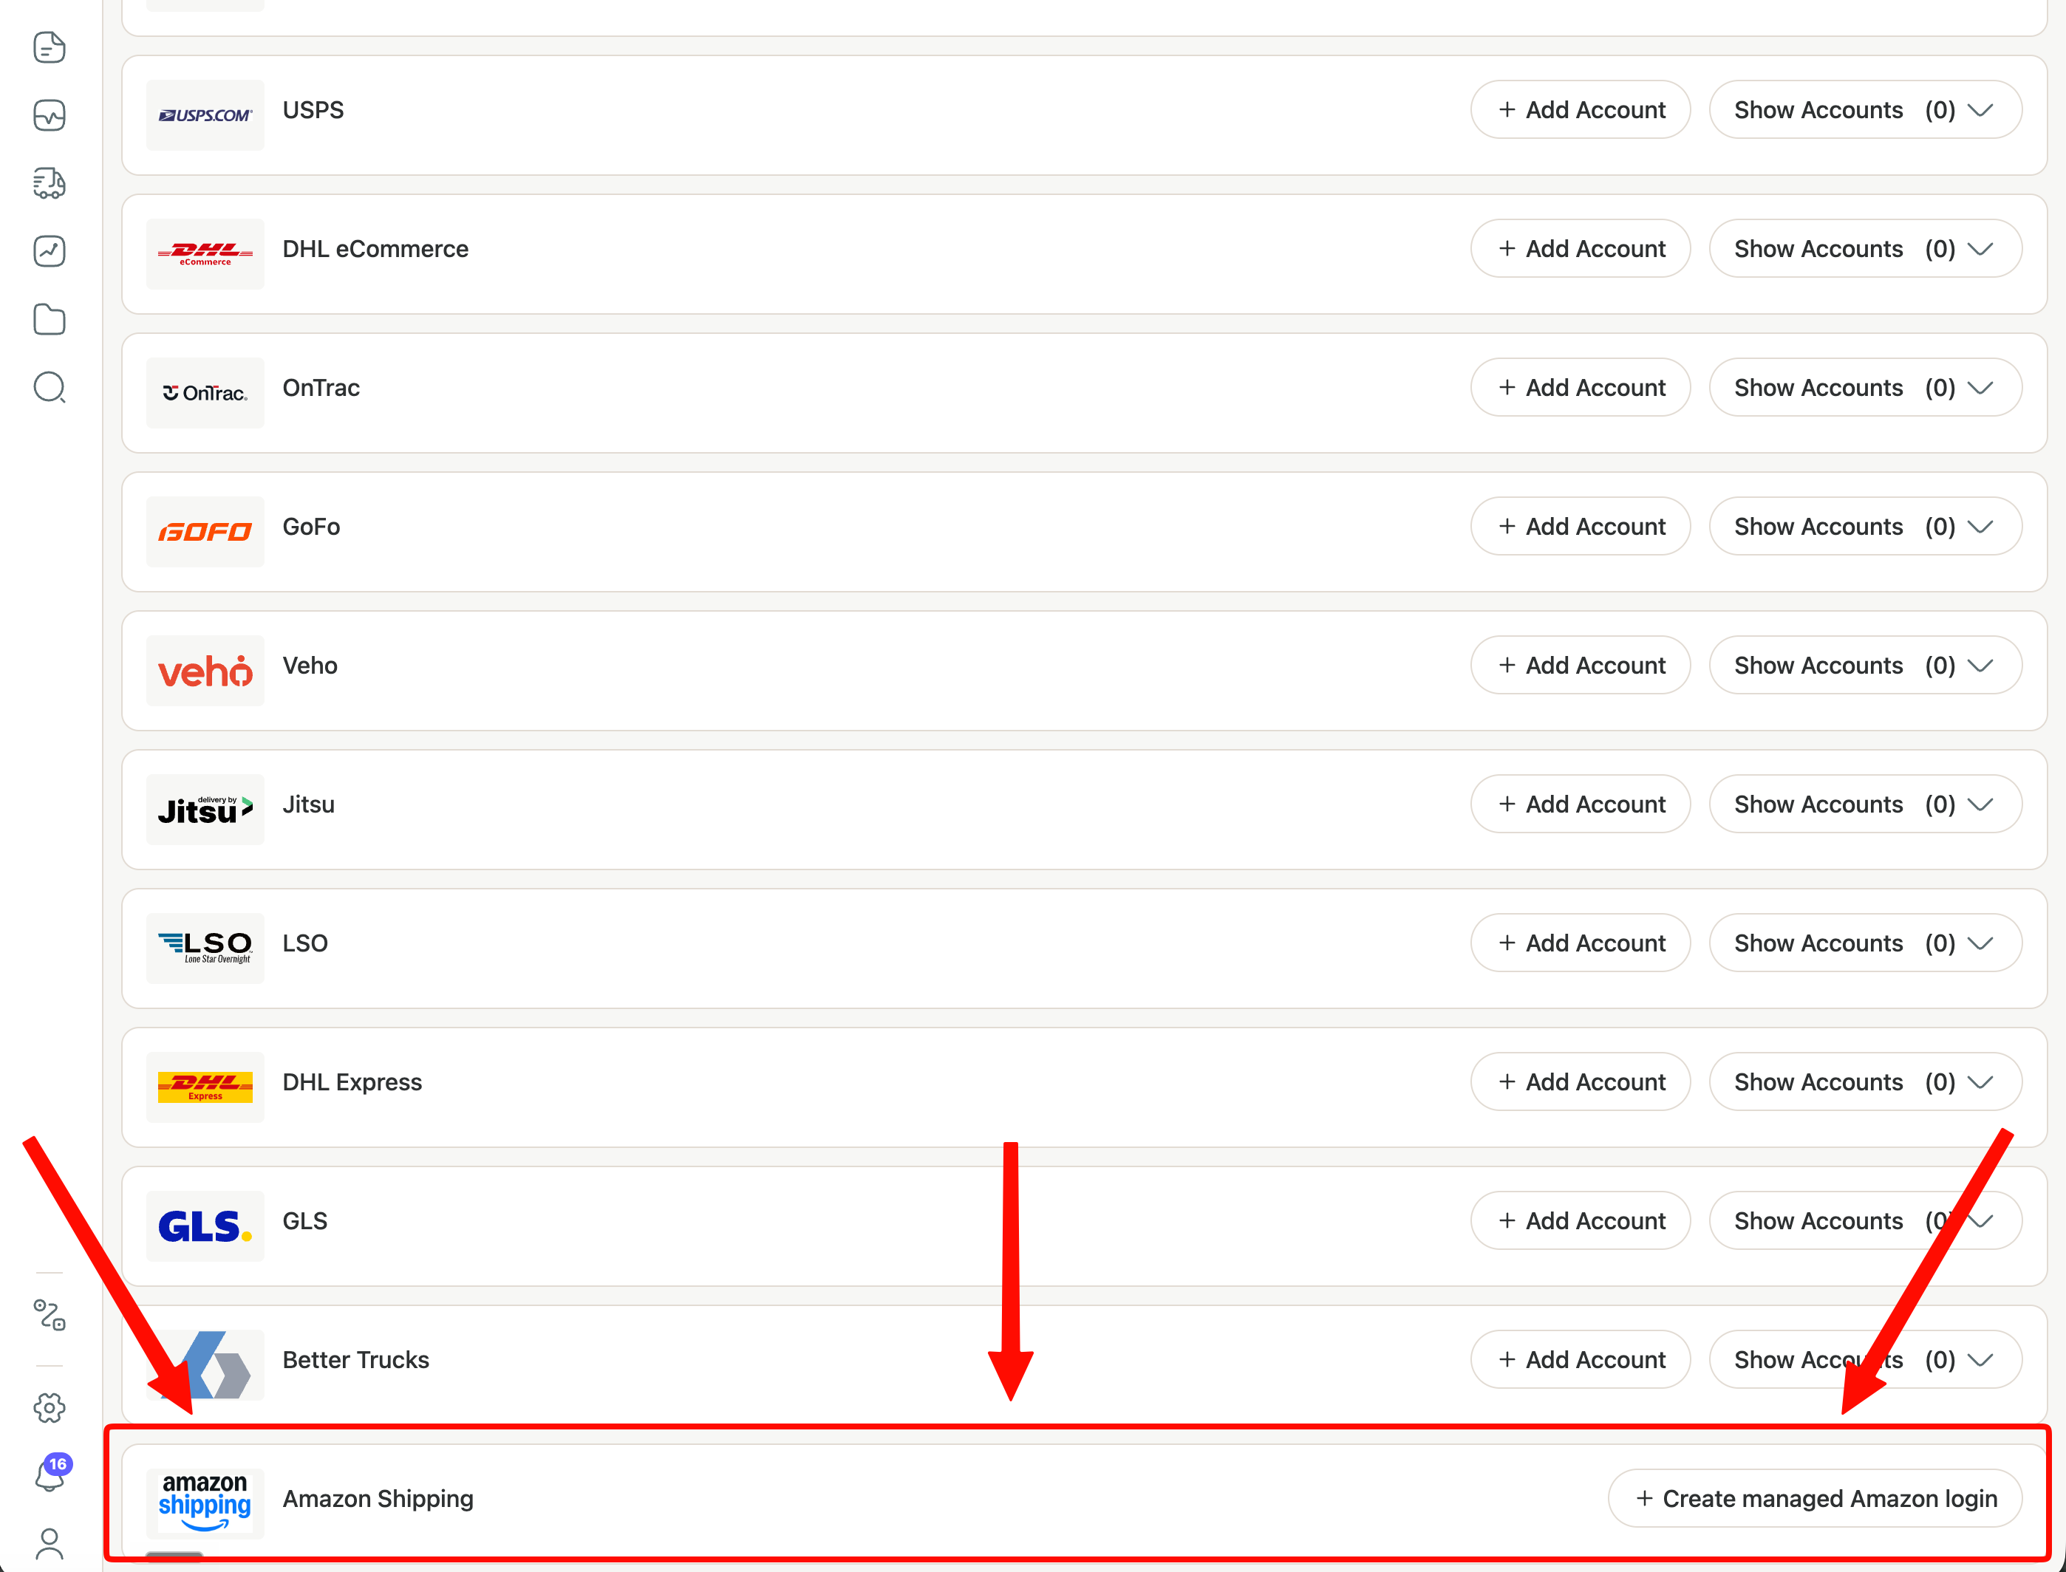Select the "Amazon Shipping" carrier name
The image size is (2066, 1572).
[378, 1499]
